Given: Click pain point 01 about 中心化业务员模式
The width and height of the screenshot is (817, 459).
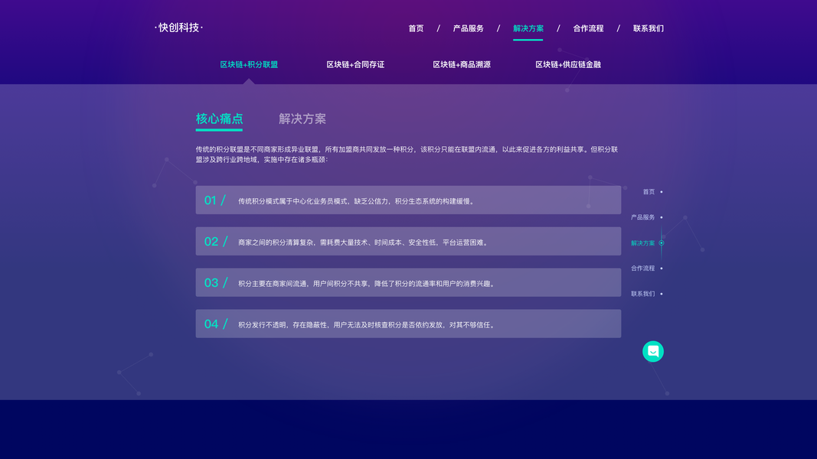Looking at the screenshot, I should coord(408,200).
